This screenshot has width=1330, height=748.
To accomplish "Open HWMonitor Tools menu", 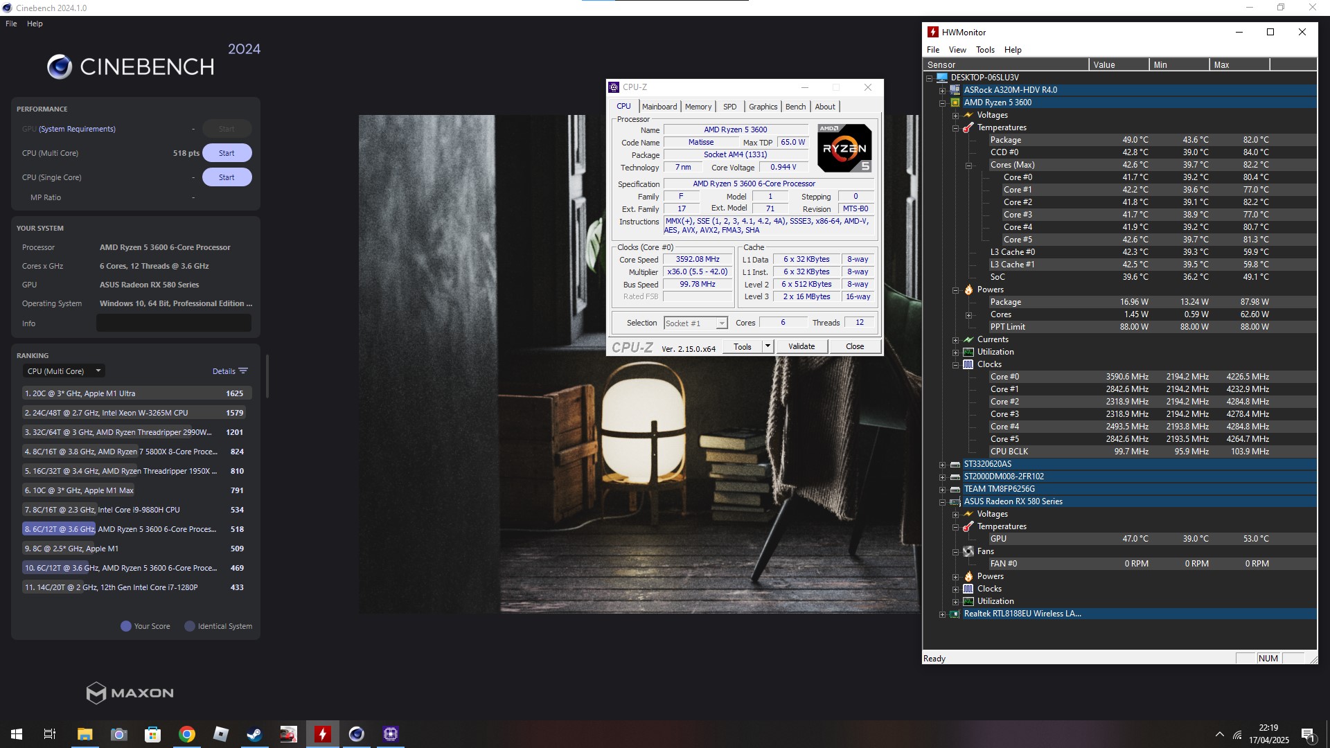I will click(x=985, y=50).
